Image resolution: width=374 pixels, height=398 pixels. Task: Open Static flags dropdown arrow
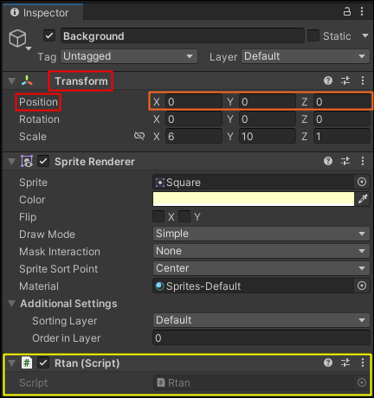point(365,35)
